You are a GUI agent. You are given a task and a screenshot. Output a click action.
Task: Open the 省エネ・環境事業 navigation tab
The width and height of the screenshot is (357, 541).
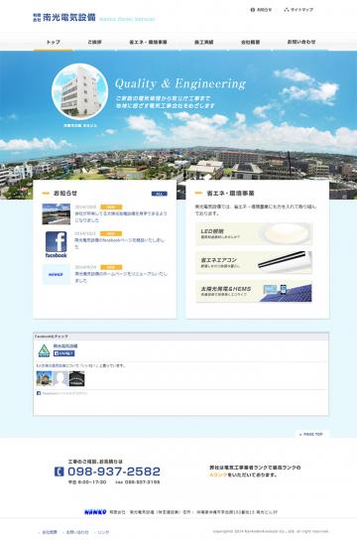[148, 42]
